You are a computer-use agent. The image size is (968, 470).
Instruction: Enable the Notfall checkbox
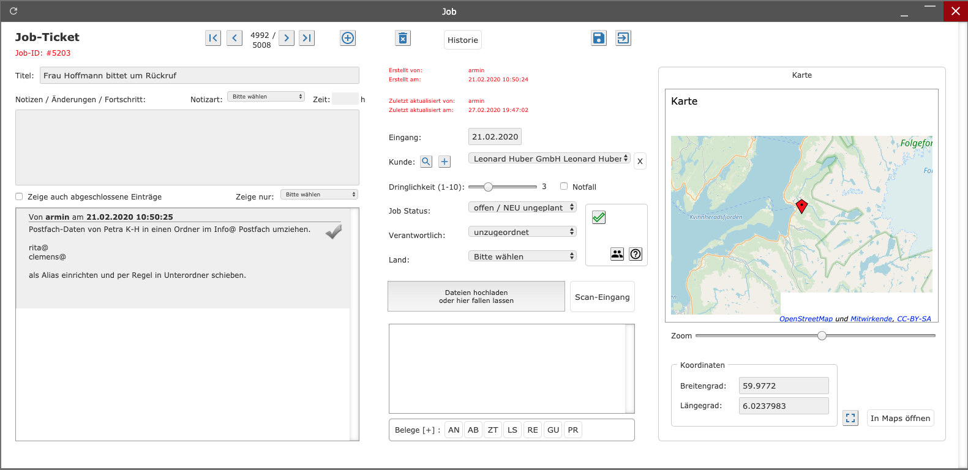pos(564,186)
